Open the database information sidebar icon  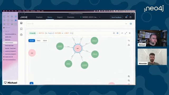point(21,23)
